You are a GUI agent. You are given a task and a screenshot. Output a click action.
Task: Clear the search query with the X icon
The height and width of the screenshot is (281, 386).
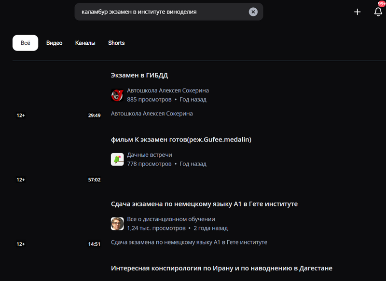(253, 12)
